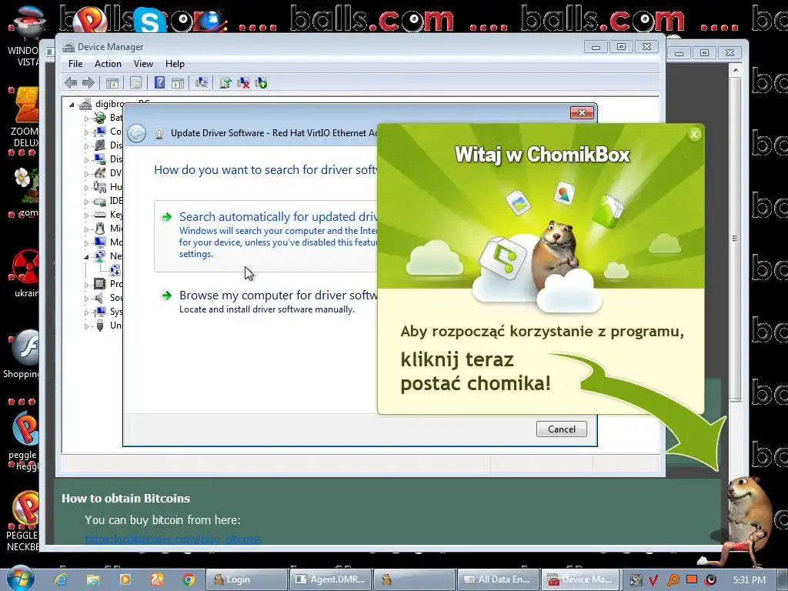Expand the System devices node arrow
The image size is (788, 591).
pos(86,312)
